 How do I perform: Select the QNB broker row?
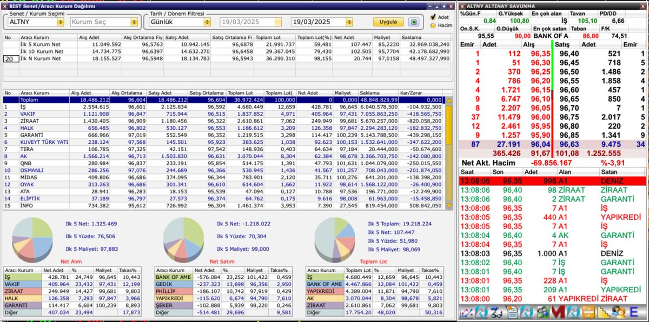(223, 163)
